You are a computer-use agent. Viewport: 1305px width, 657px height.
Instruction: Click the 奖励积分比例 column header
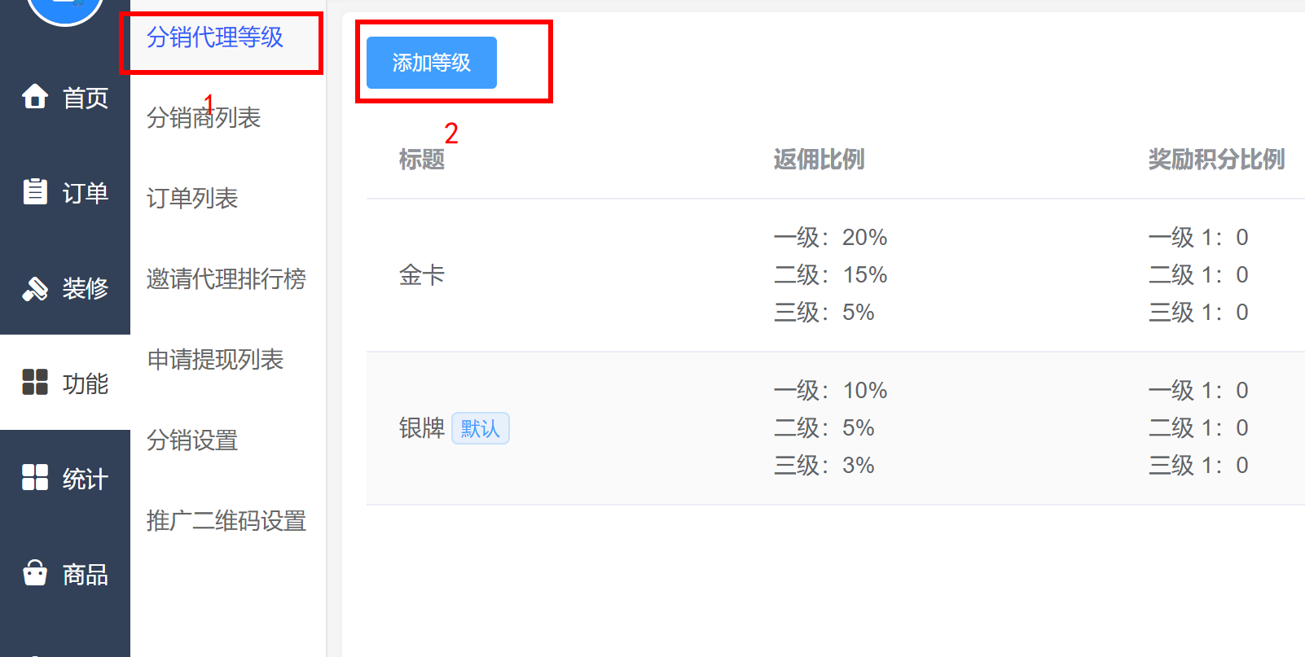pyautogui.click(x=1216, y=160)
